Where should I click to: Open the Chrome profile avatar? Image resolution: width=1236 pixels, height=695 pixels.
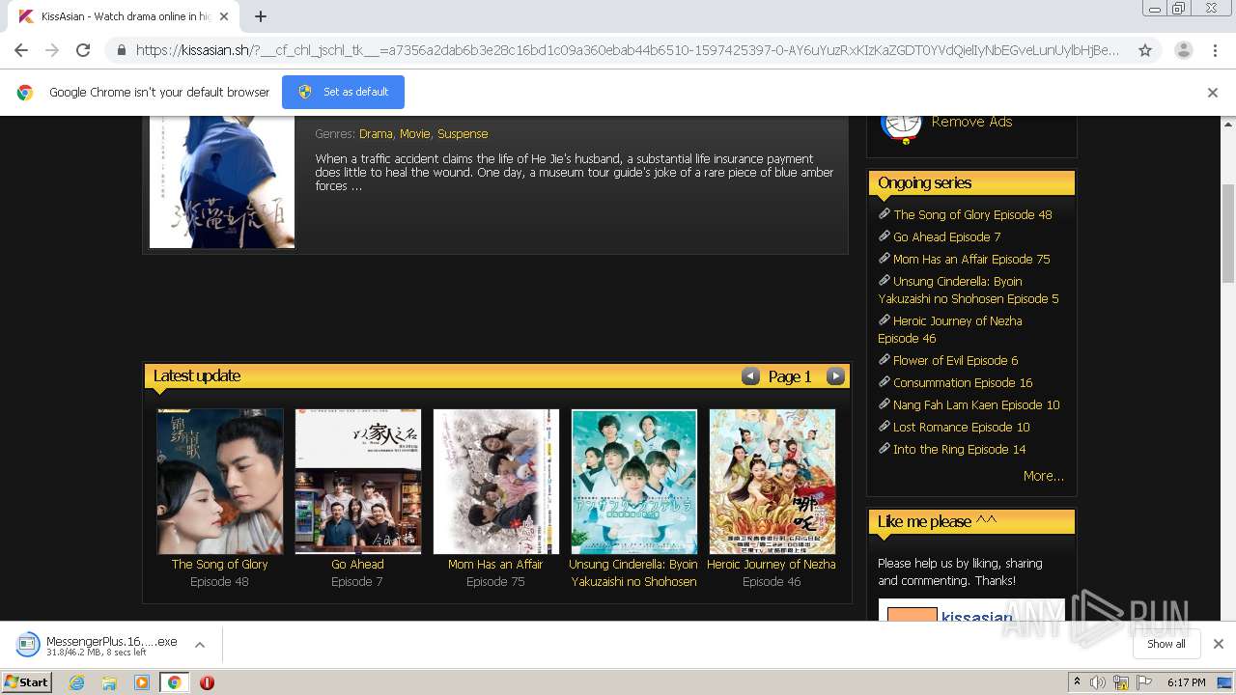(1183, 50)
